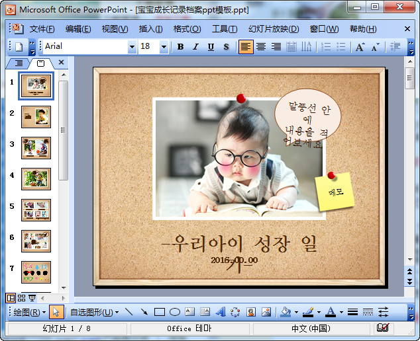Open the fill color dropdown arrow
The width and height of the screenshot is (420, 341).
point(296,312)
